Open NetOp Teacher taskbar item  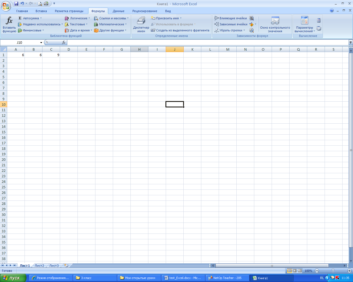coord(227,278)
